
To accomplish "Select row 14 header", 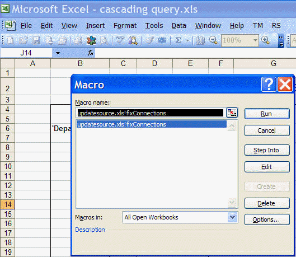I will pos(7,204).
